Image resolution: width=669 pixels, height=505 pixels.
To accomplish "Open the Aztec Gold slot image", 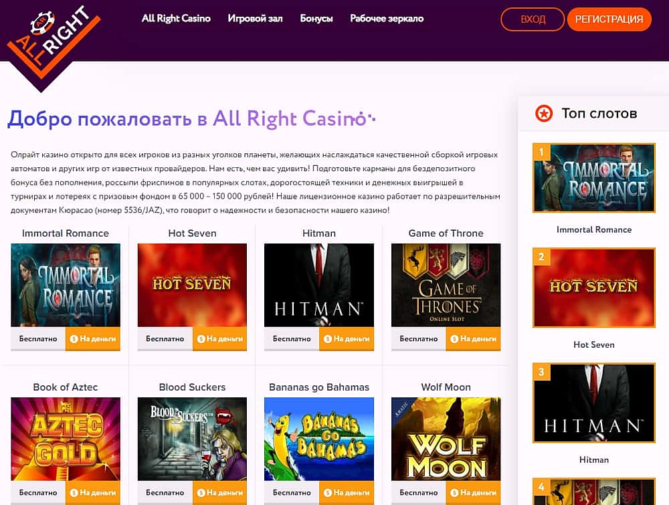I will point(66,439).
